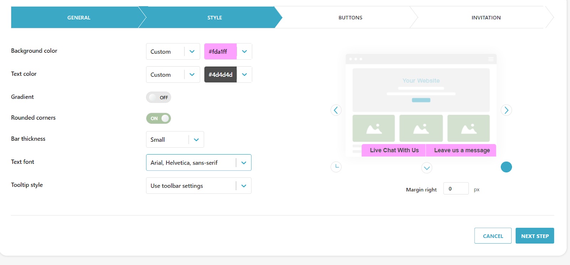Screen dimensions: 570x265
Task: Open the Background color type dropdown
Action: (173, 52)
